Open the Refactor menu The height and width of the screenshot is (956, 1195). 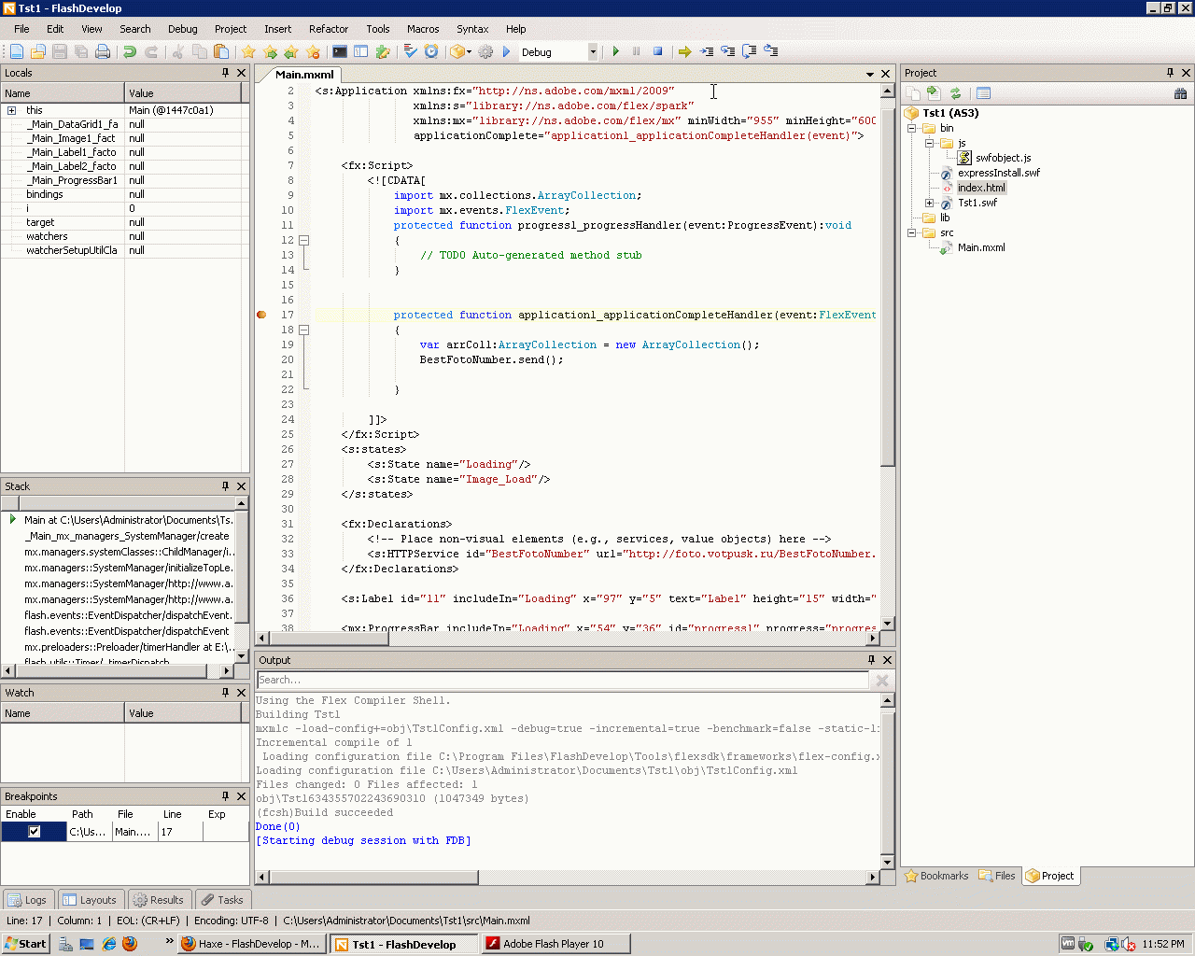[x=328, y=29]
